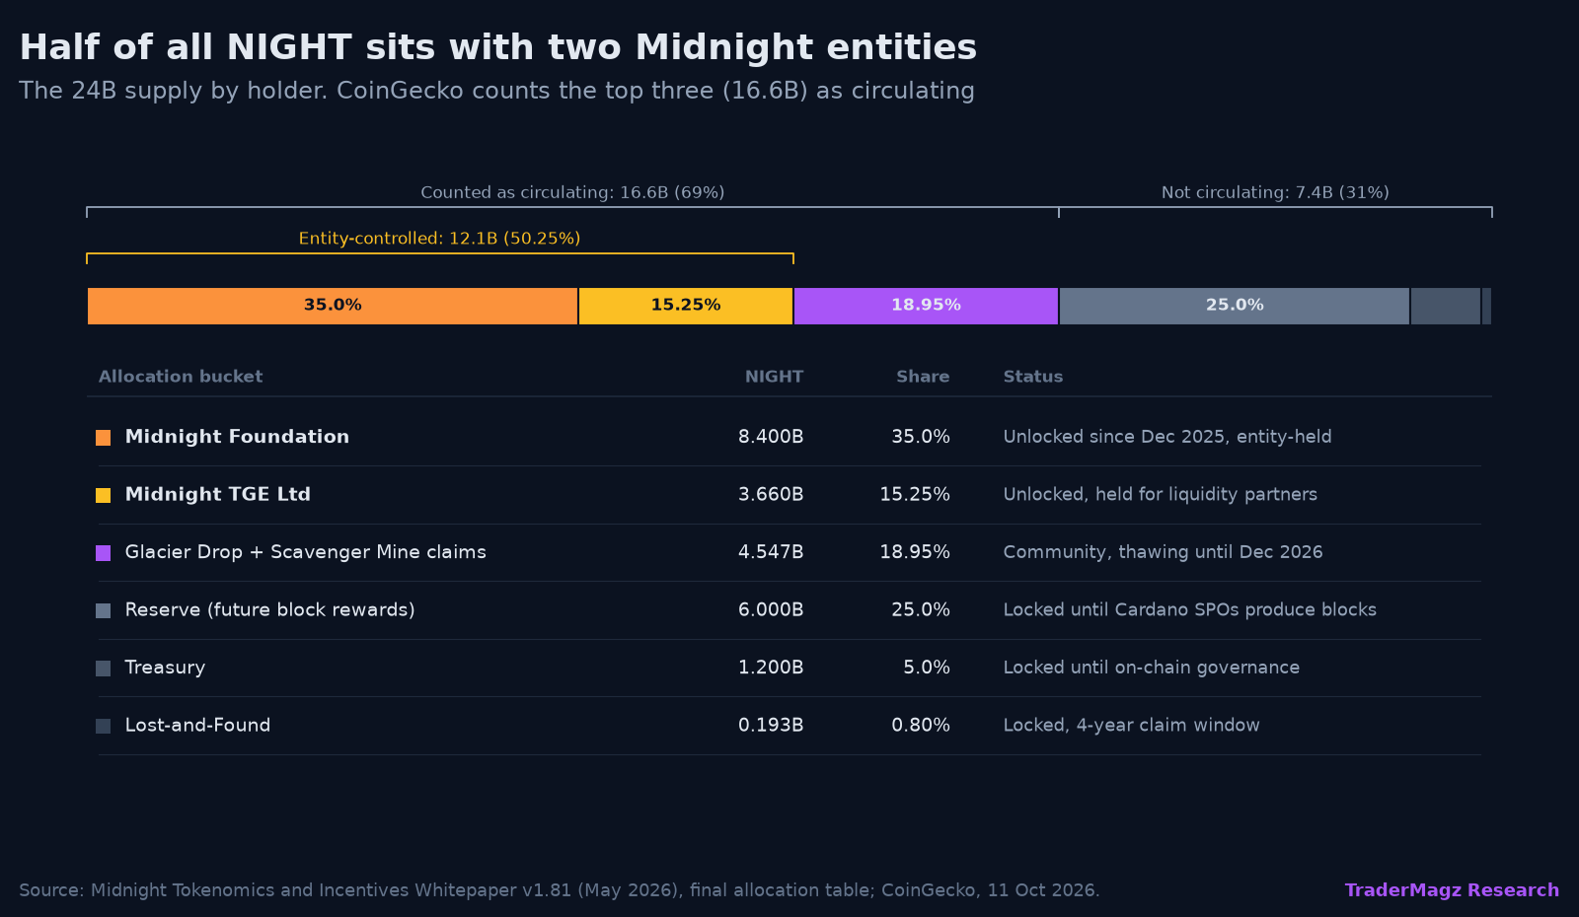This screenshot has width=1579, height=917.
Task: Select the orange 35.0% bar segment
Action: [x=333, y=306]
